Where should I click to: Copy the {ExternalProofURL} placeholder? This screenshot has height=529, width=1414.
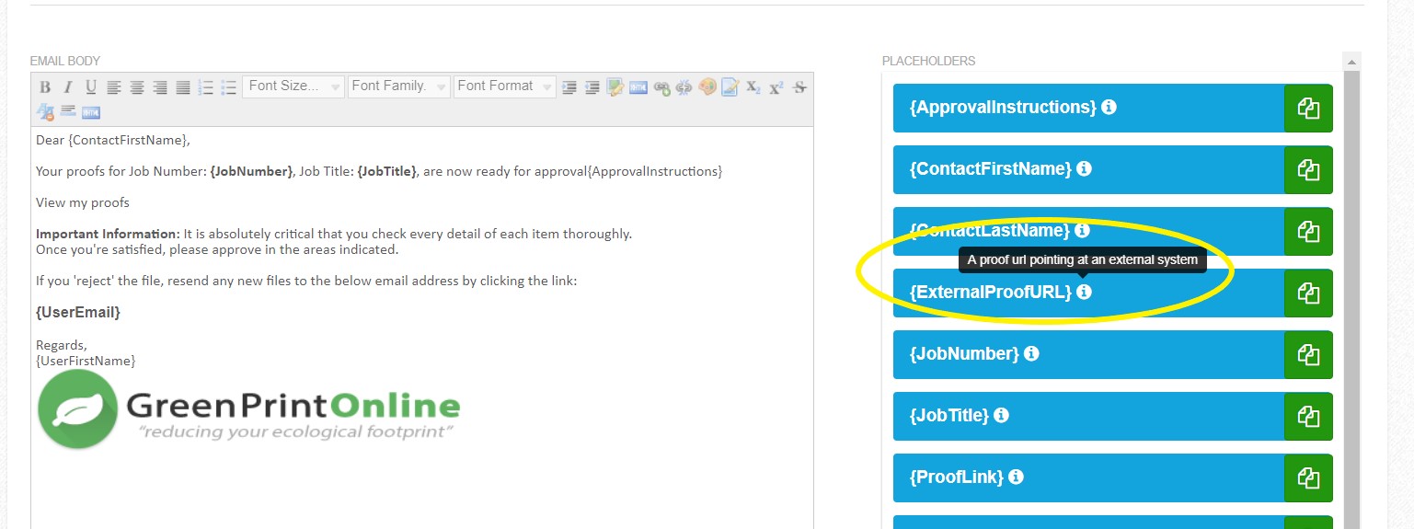click(x=1308, y=293)
